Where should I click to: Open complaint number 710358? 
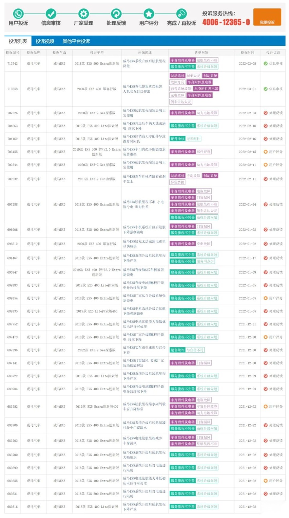[13, 89]
